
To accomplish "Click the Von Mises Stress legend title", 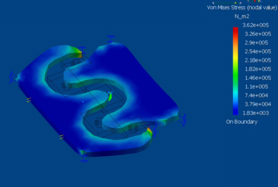I will (x=242, y=7).
